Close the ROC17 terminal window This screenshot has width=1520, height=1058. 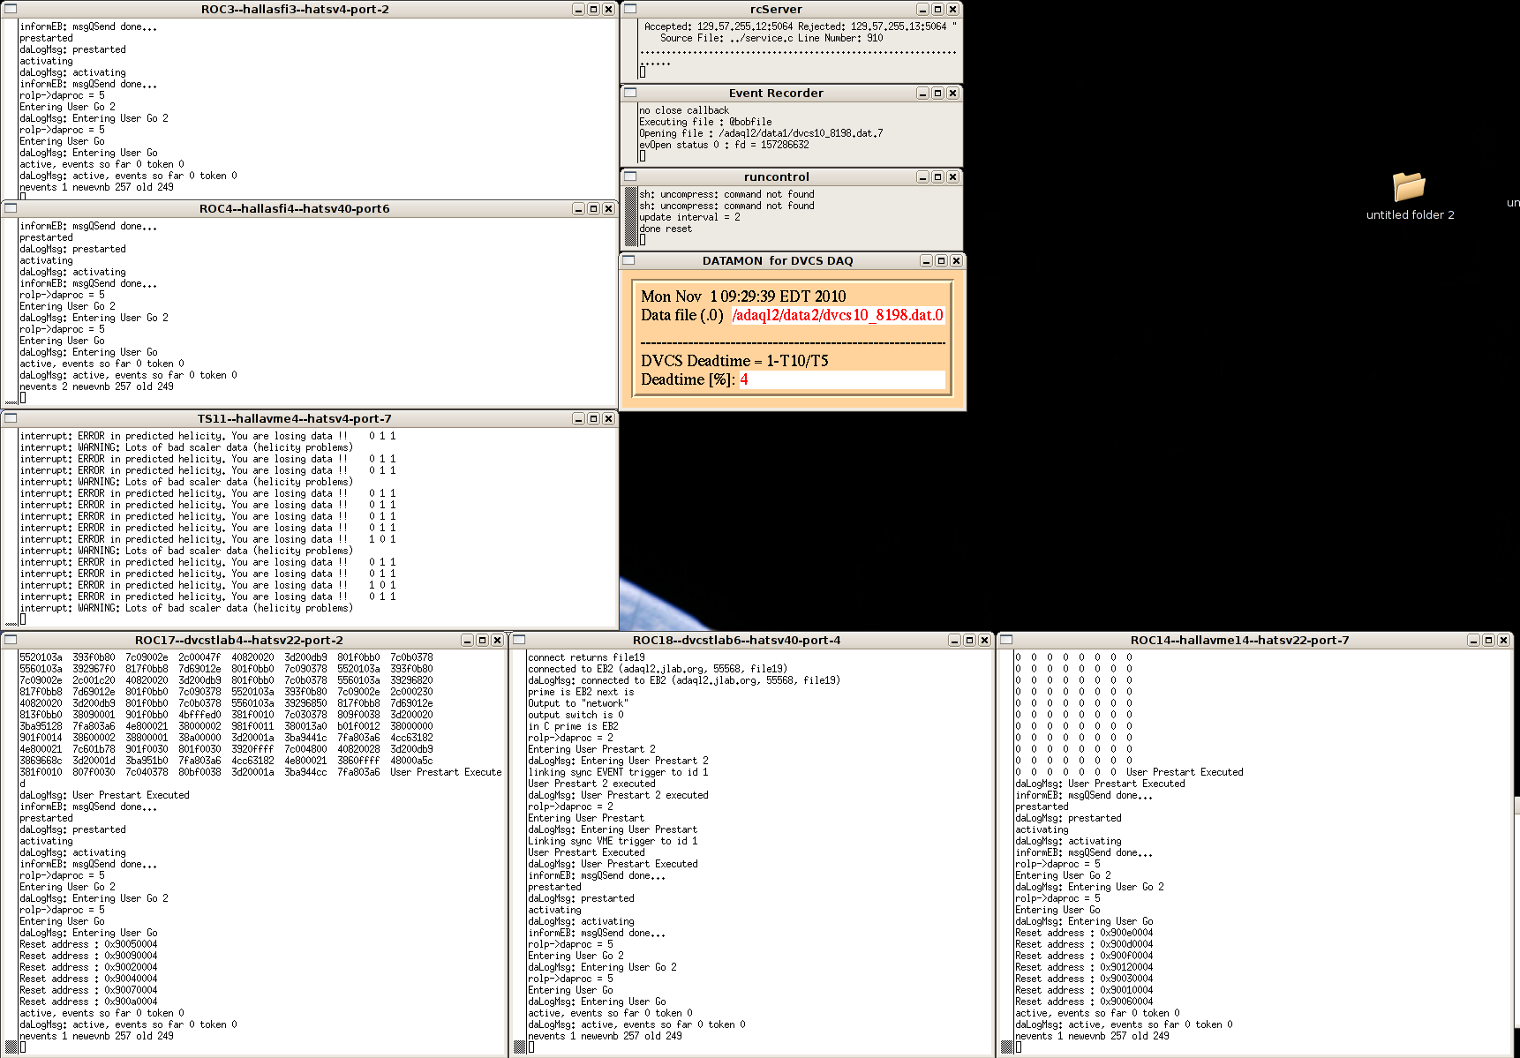(x=497, y=641)
